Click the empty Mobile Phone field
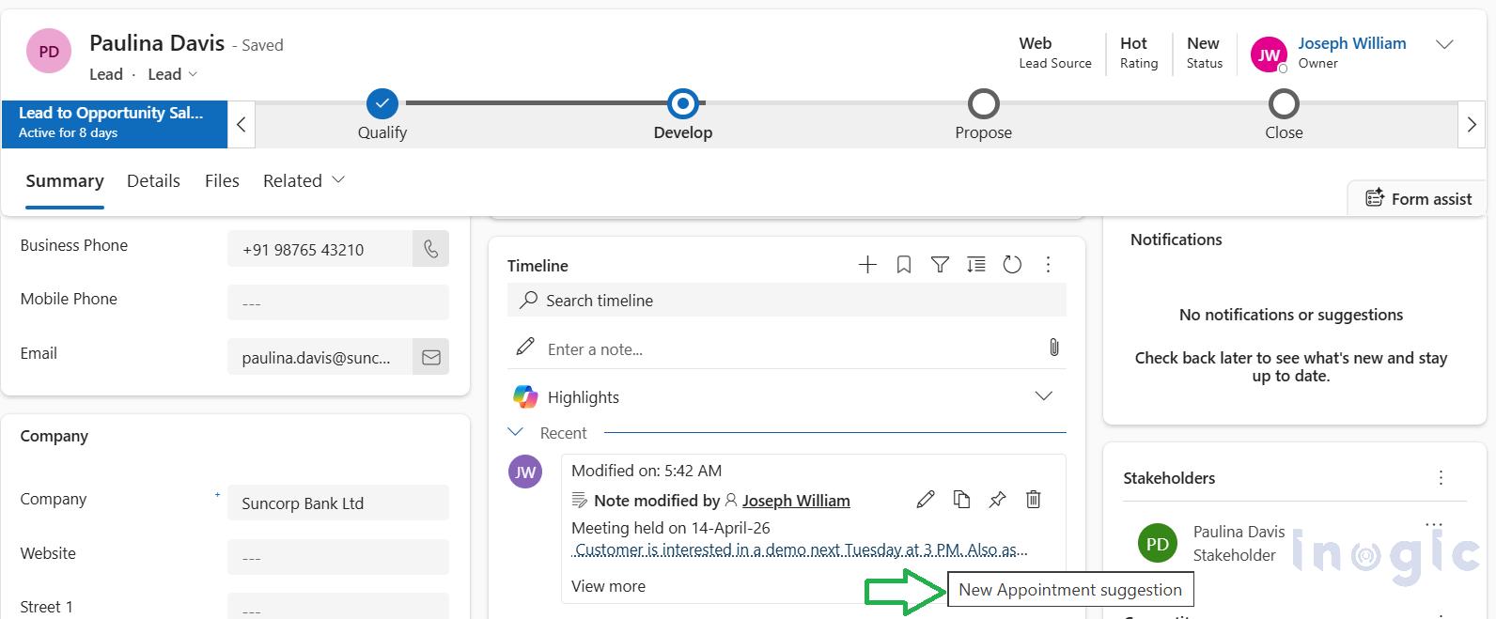The image size is (1496, 619). (x=338, y=302)
